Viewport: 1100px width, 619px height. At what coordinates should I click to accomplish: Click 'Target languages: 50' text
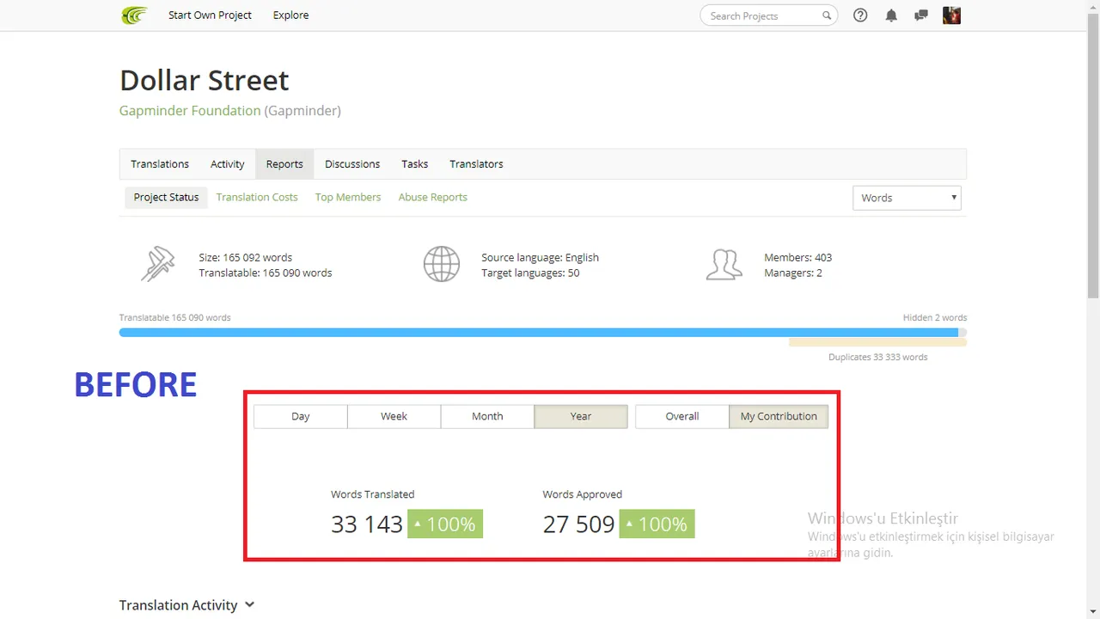point(530,273)
